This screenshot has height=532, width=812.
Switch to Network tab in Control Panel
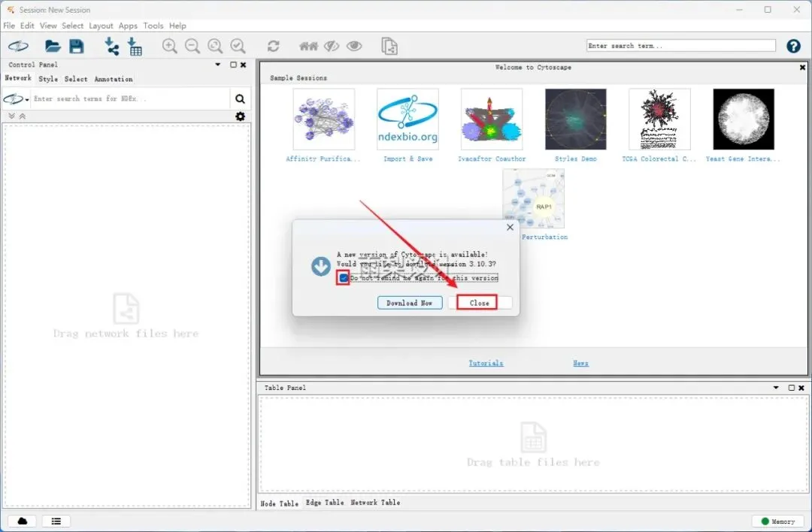point(18,78)
